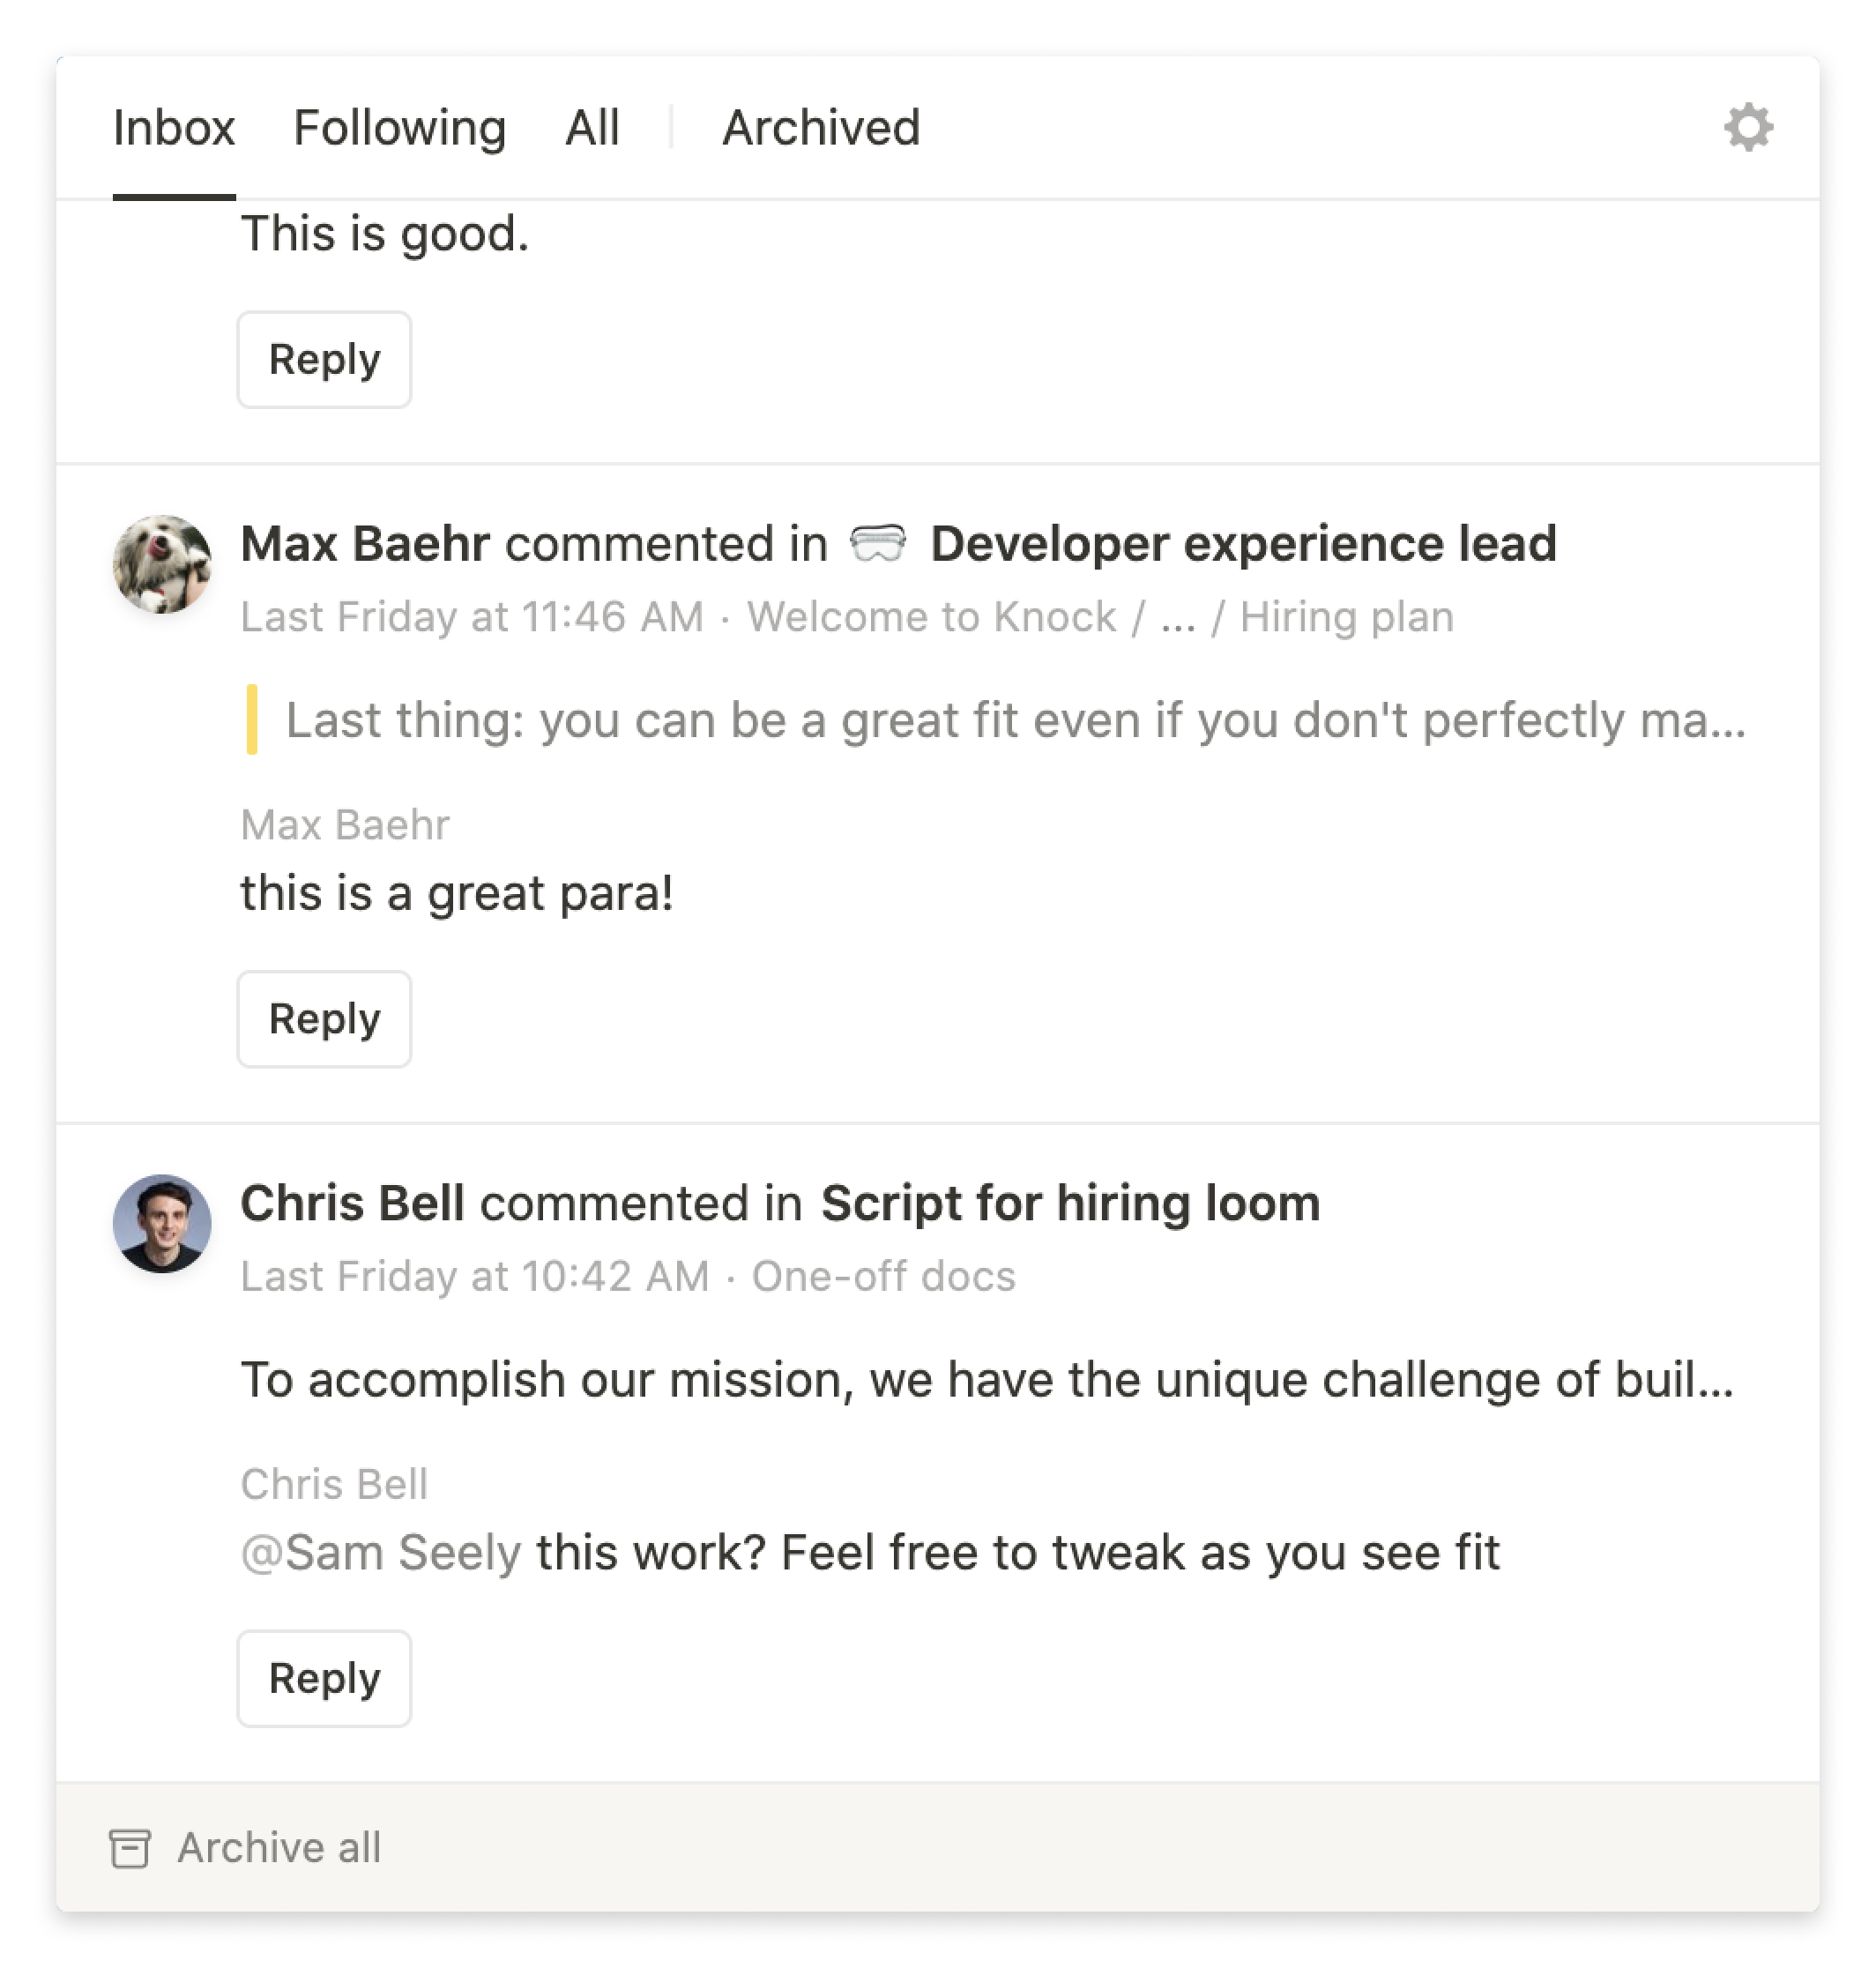Image resolution: width=1876 pixels, height=1968 pixels.
Task: Open inbox settings via the gear icon
Action: [x=1749, y=128]
